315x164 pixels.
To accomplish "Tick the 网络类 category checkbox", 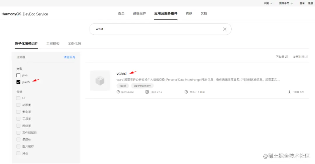I will pyautogui.click(x=18, y=126).
